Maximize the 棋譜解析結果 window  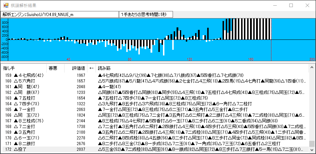click(291, 5)
